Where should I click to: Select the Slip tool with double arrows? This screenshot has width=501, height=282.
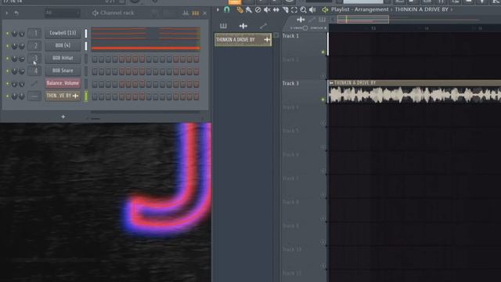point(276,10)
